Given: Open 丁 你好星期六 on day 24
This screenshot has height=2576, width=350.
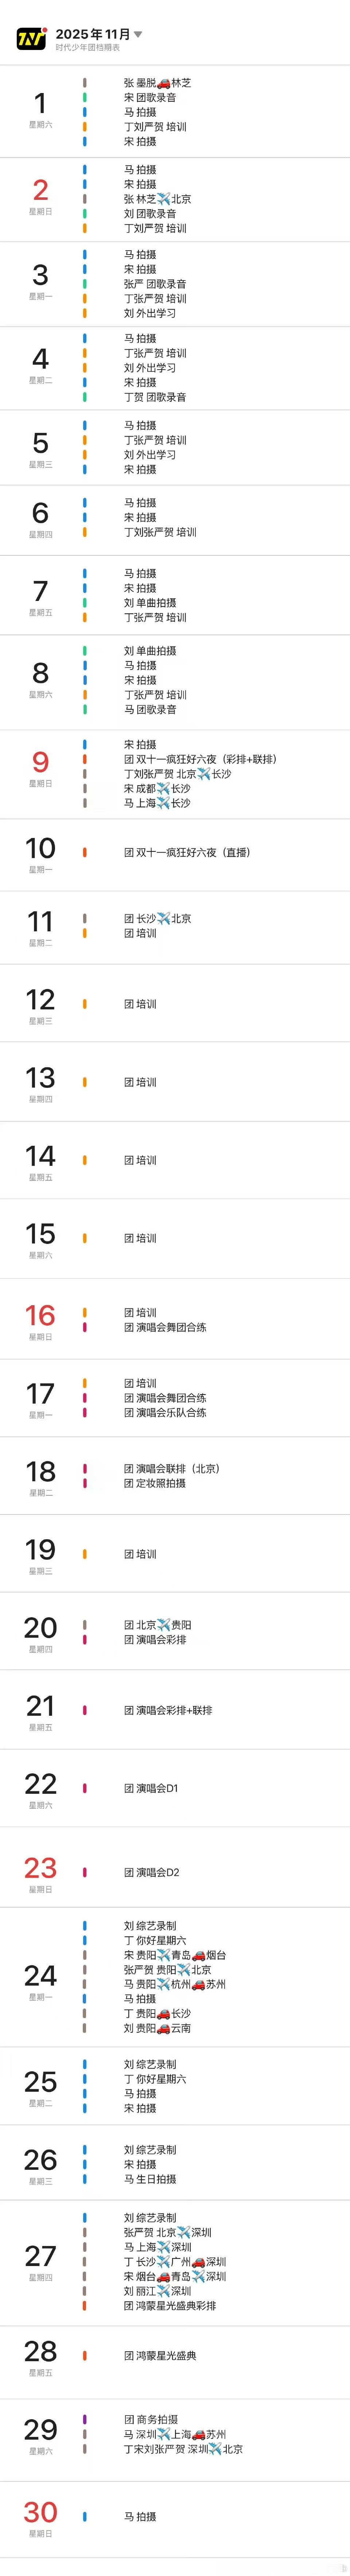Looking at the screenshot, I should point(155,1940).
